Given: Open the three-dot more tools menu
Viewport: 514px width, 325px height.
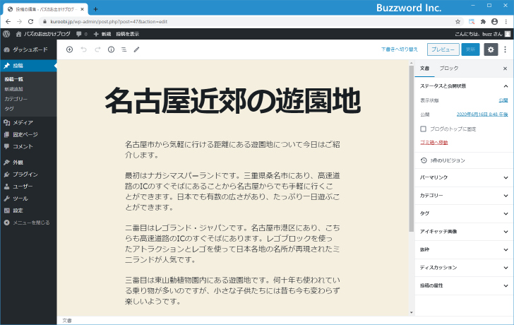Looking at the screenshot, I should (x=505, y=49).
